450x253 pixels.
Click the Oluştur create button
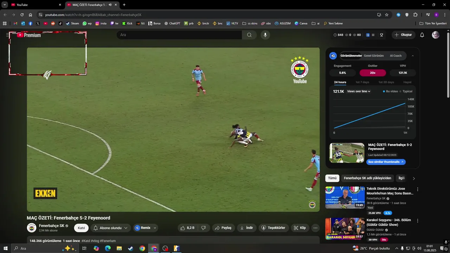403,35
